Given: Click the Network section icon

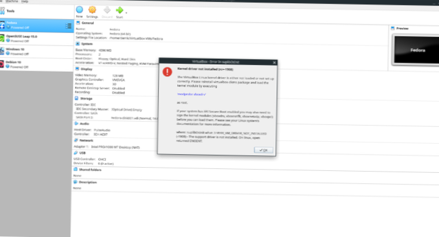Looking at the screenshot, I should click(x=76, y=140).
